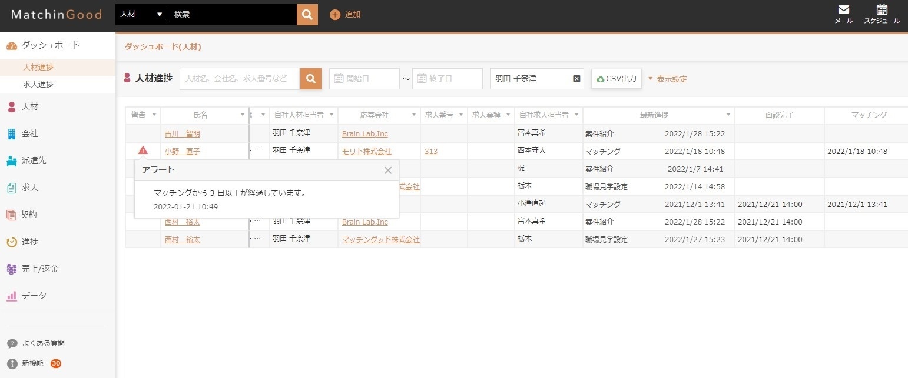Open the 小野 直子 candidate link
The height and width of the screenshot is (378, 908).
point(183,151)
